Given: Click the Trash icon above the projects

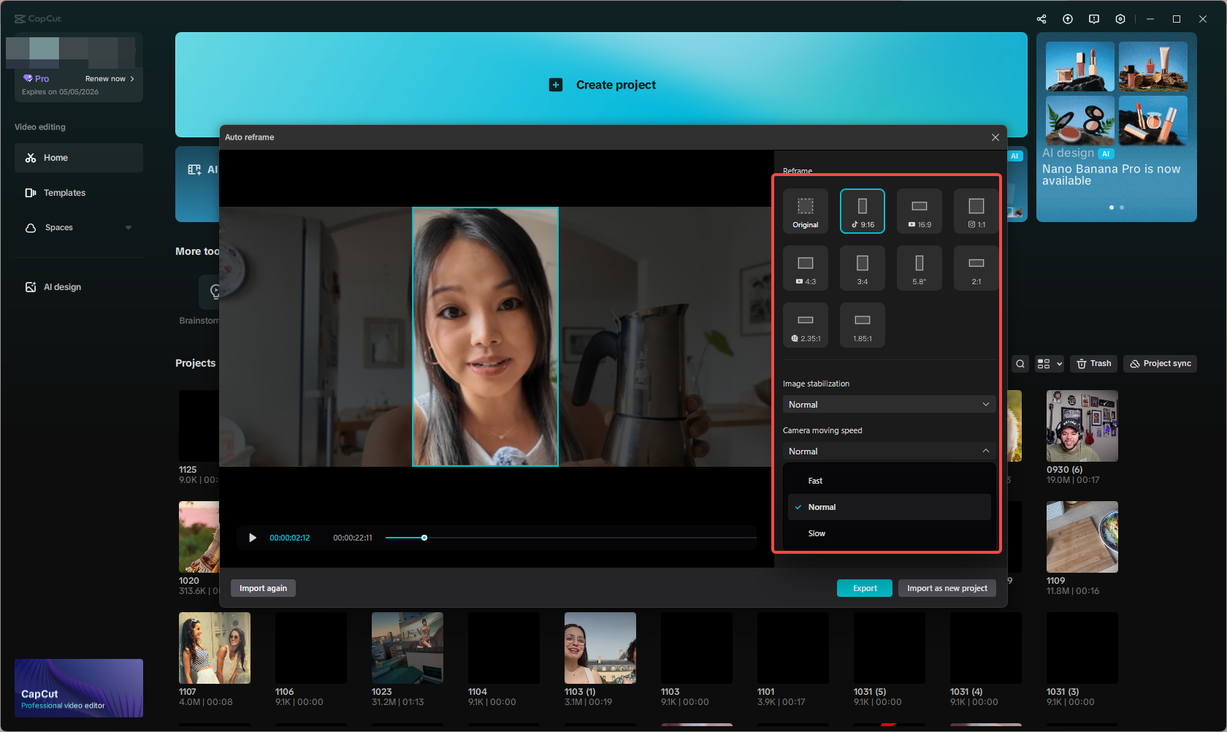Looking at the screenshot, I should pyautogui.click(x=1093, y=363).
